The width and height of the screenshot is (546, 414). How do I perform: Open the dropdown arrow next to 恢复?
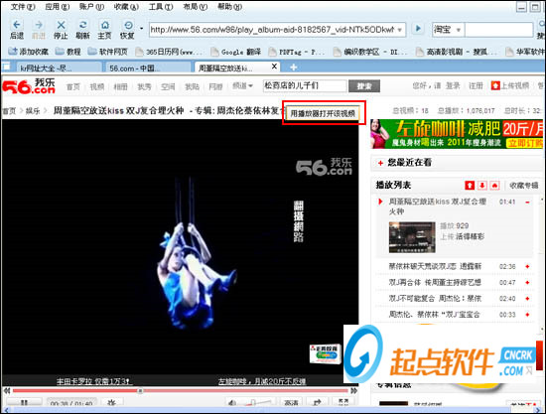[x=141, y=28]
